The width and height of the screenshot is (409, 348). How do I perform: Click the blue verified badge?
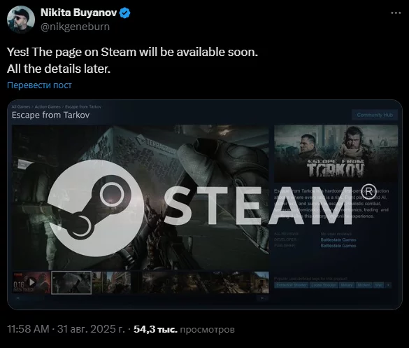pyautogui.click(x=125, y=13)
